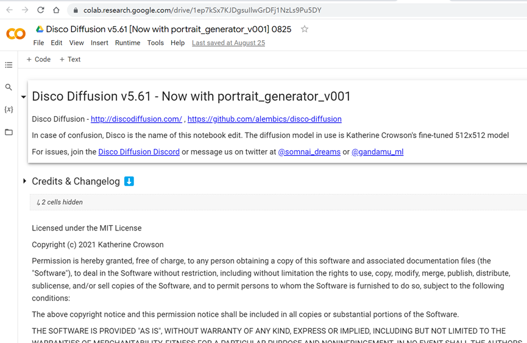Show the 2 hidden cells
This screenshot has height=343, width=527.
click(60, 202)
